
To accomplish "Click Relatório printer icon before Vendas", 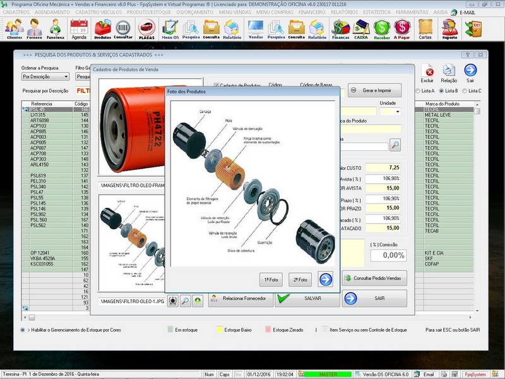I will click(x=232, y=28).
